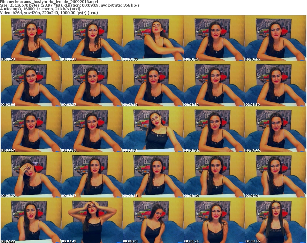Click the Audio mp3 info line
The width and height of the screenshot is (307, 243).
pyautogui.click(x=40, y=9)
